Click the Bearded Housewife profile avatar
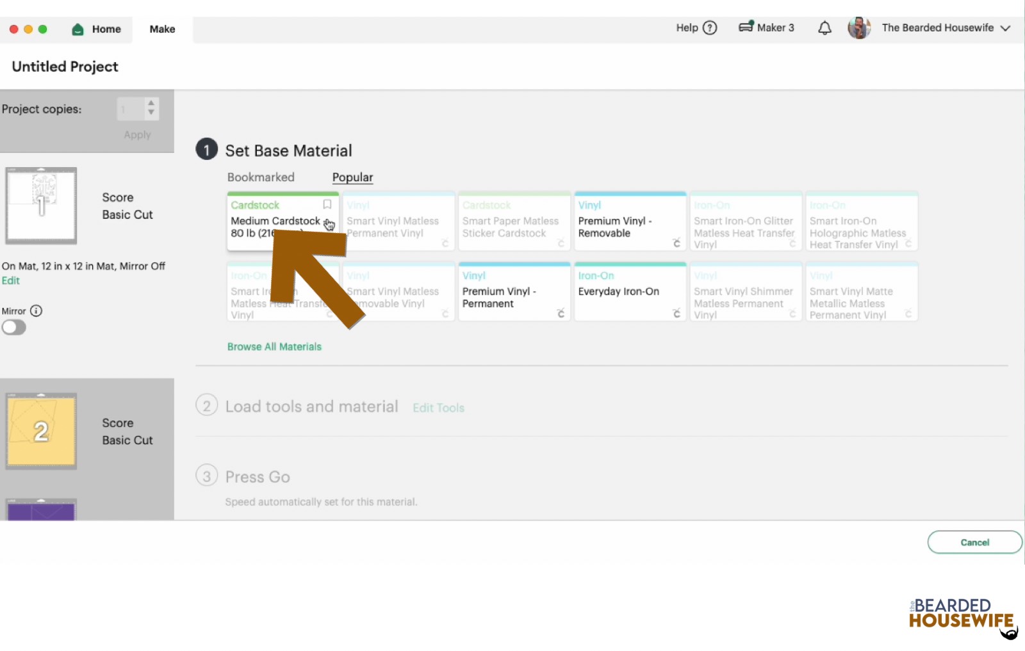 click(x=858, y=28)
